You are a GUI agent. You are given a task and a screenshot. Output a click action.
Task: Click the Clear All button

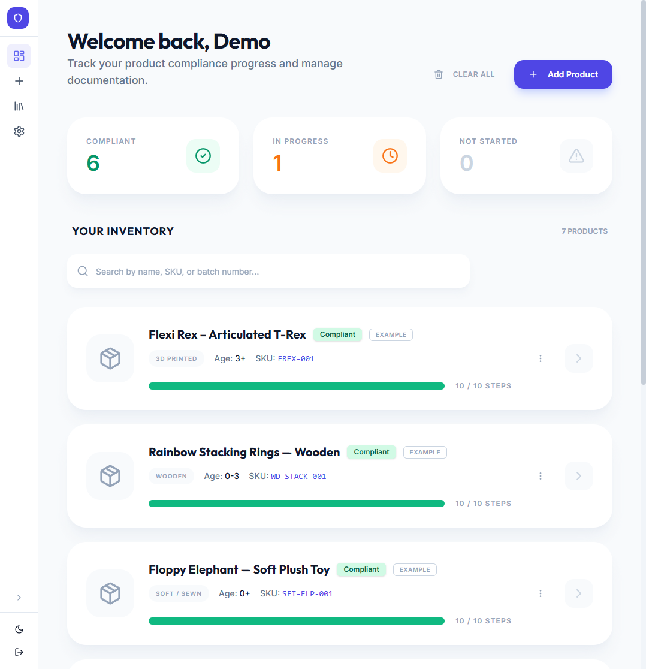[464, 74]
